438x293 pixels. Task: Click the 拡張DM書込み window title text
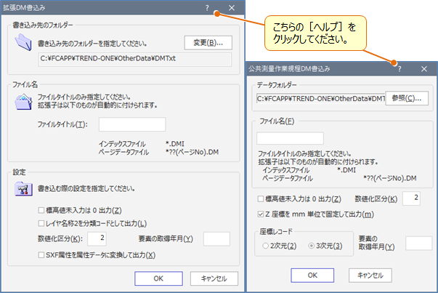(x=24, y=8)
